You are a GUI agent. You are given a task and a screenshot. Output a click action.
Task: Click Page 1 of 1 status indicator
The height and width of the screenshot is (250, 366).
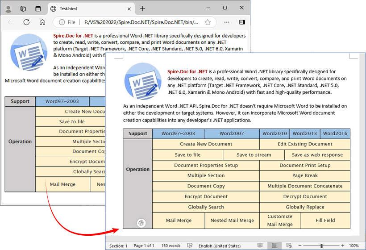pyautogui.click(x=144, y=246)
